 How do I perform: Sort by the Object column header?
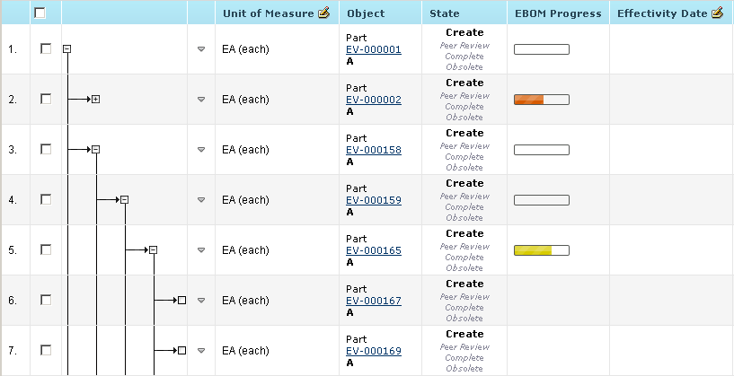[365, 13]
